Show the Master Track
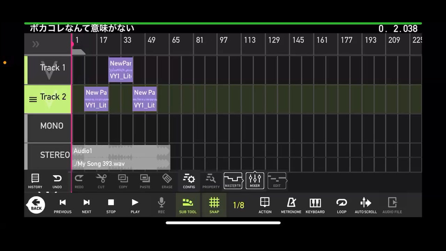Image resolution: width=446 pixels, height=251 pixels. pos(233,180)
